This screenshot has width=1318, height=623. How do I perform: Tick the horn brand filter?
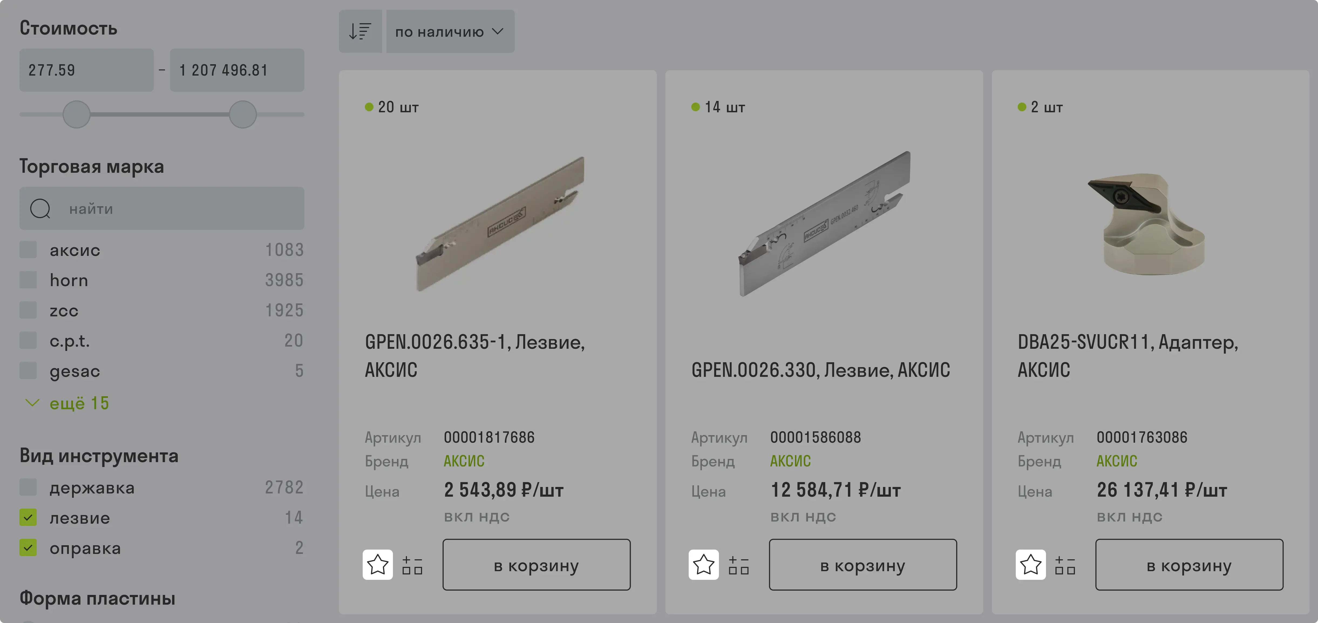[x=28, y=280]
